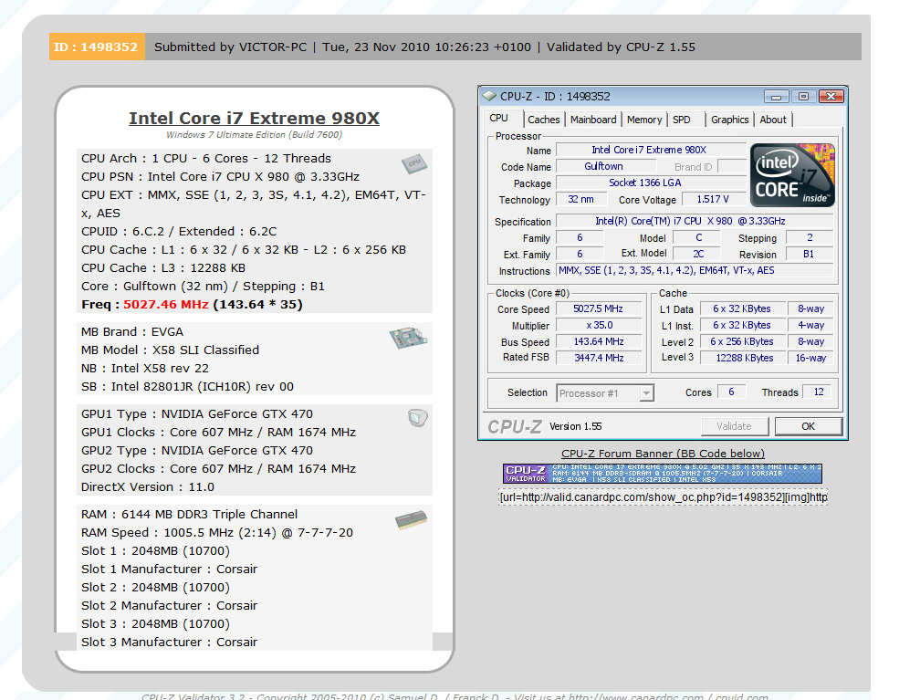The height and width of the screenshot is (700, 920).
Task: Switch to the Mainboard tab
Action: [593, 120]
